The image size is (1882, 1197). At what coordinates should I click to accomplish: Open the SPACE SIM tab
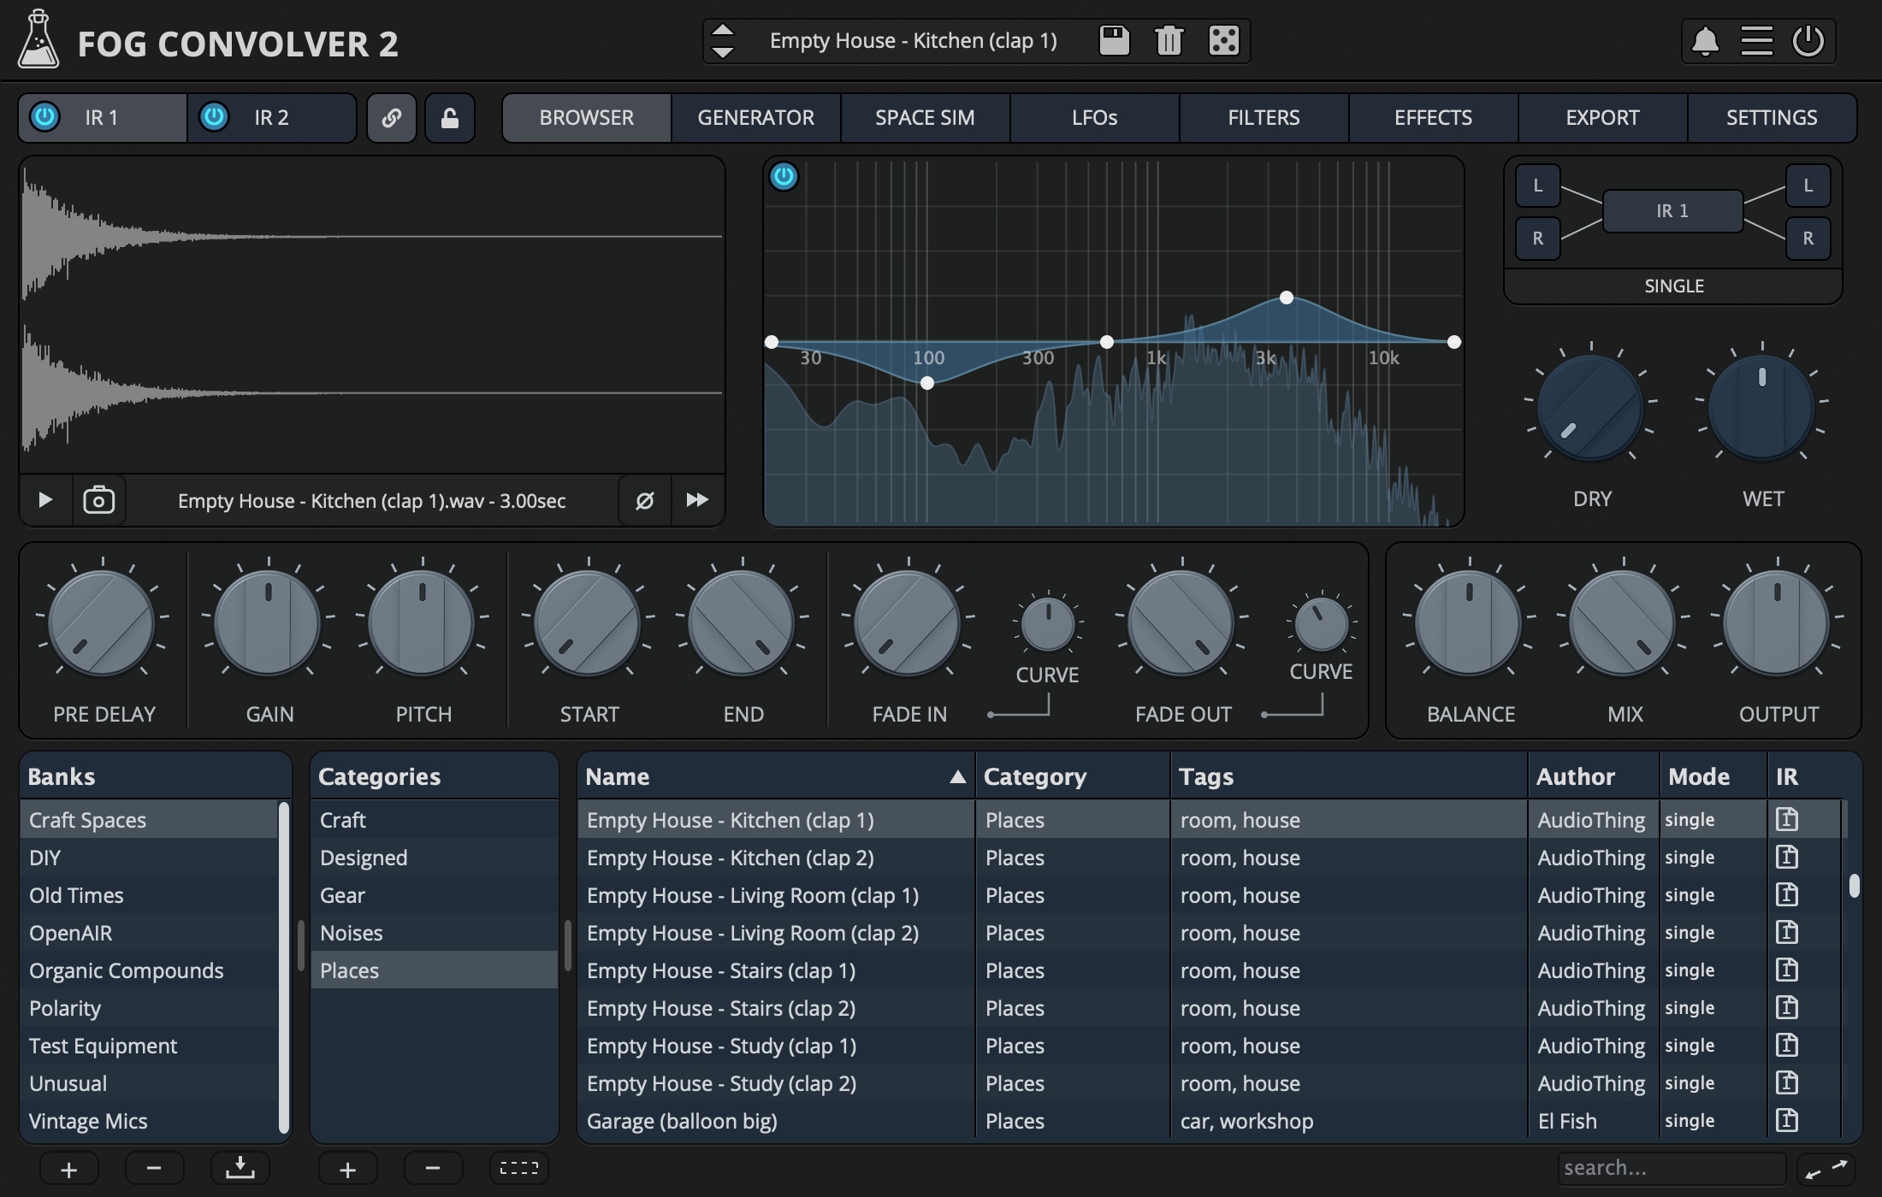pyautogui.click(x=925, y=118)
